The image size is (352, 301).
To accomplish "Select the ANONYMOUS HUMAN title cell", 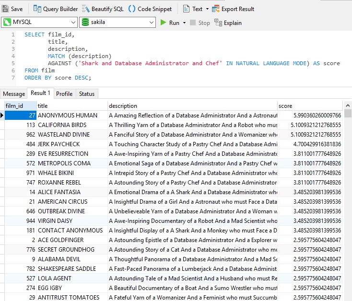I will pyautogui.click(x=72, y=116).
